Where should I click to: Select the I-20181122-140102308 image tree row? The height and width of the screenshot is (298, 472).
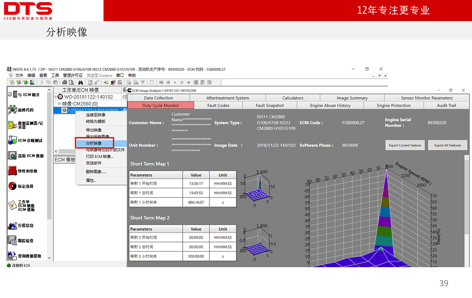[x=90, y=110]
